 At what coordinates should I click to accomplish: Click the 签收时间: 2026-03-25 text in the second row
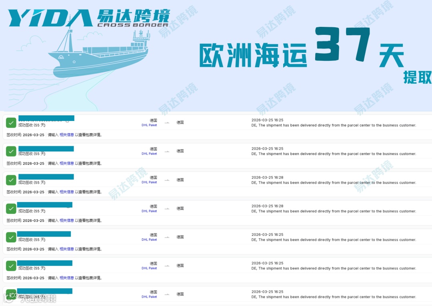(25, 163)
